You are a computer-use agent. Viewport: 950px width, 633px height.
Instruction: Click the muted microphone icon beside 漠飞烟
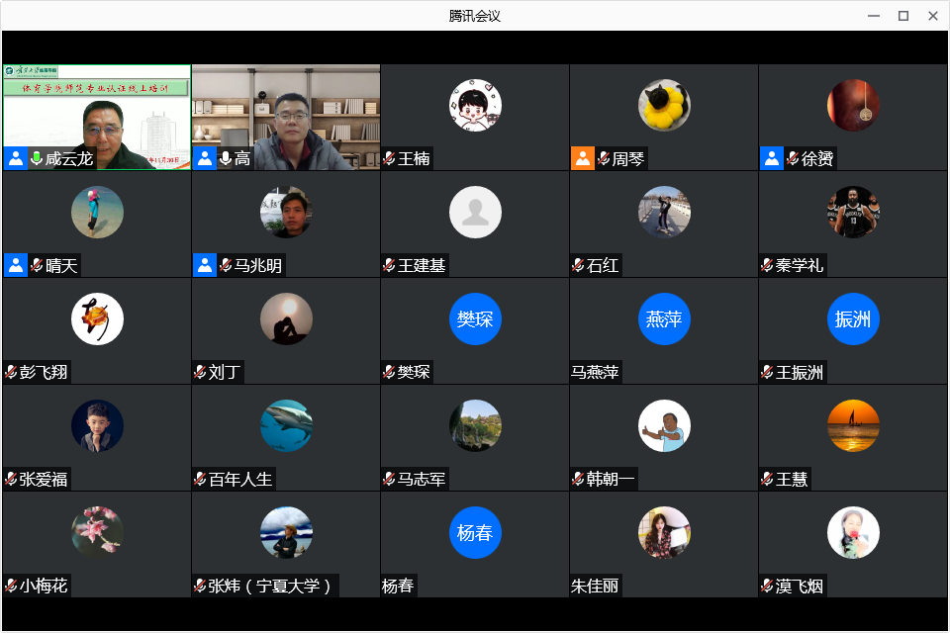tap(767, 586)
